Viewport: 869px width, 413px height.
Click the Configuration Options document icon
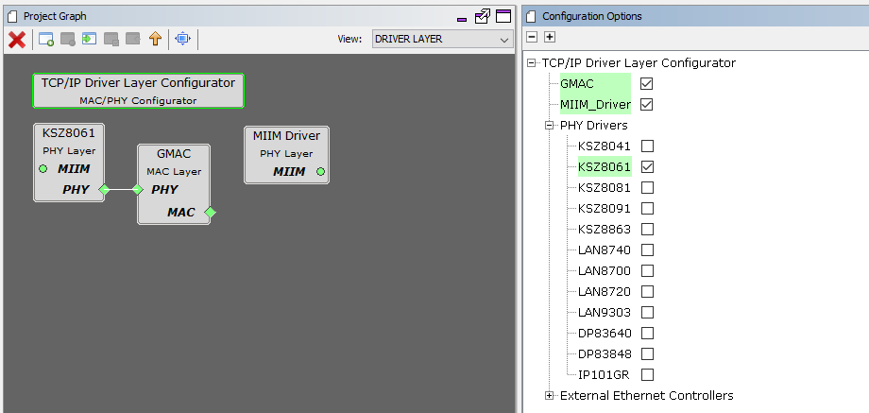[531, 16]
